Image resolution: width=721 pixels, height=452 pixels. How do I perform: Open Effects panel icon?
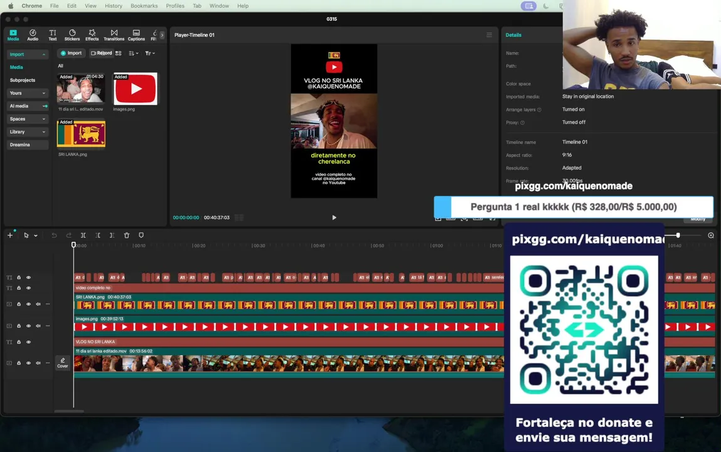(92, 35)
